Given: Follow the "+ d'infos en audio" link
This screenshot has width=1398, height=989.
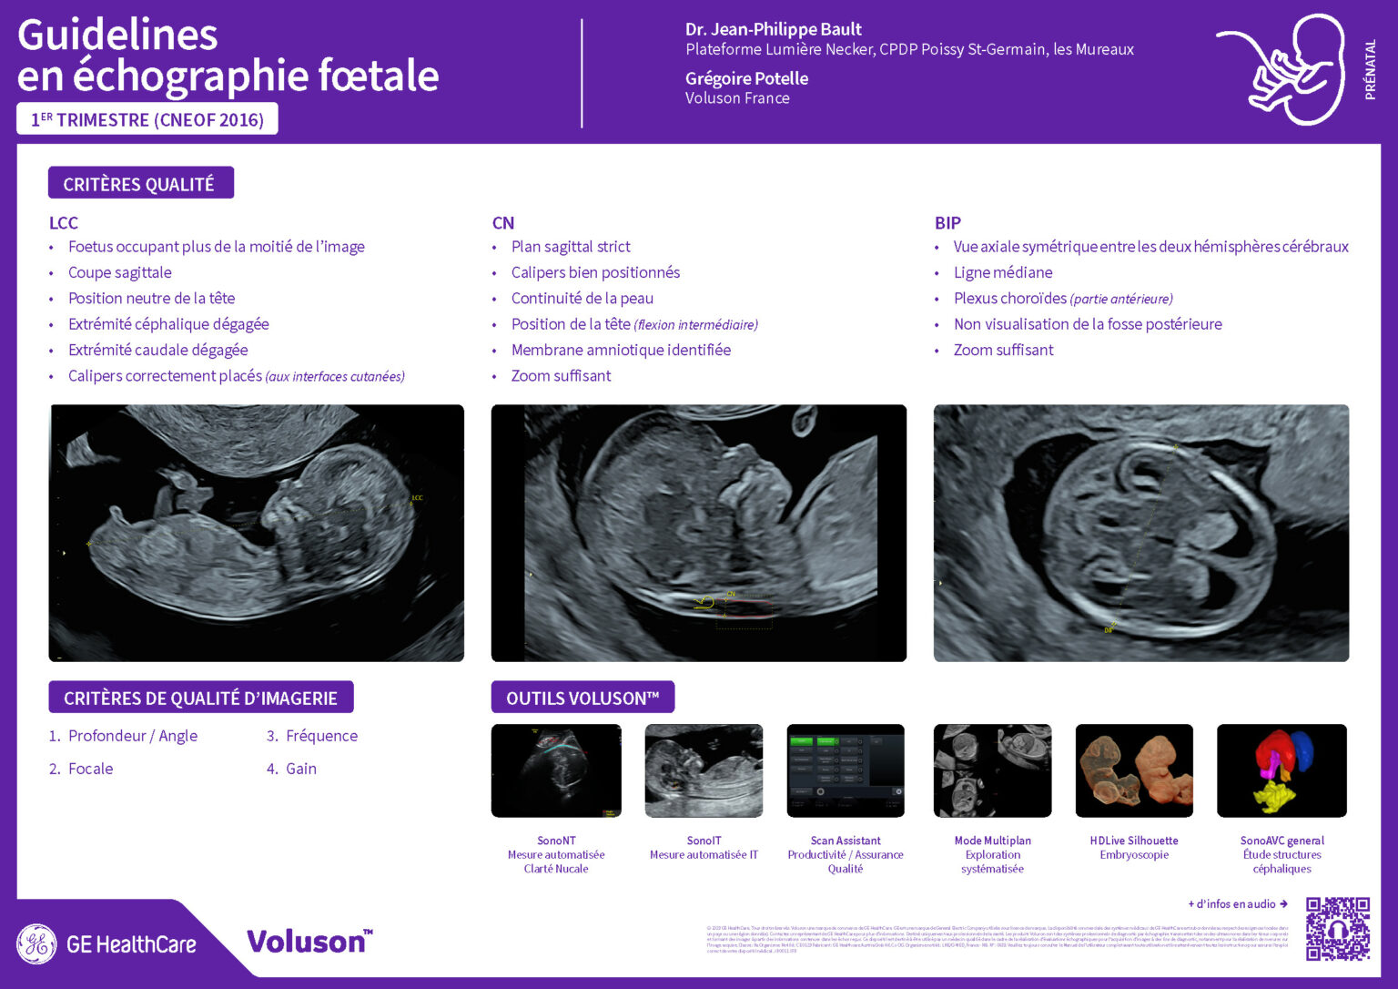Looking at the screenshot, I should tap(1231, 904).
